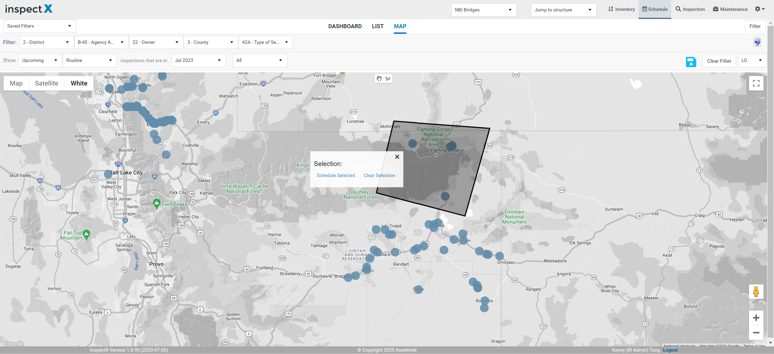Close the Selection popup

[397, 157]
